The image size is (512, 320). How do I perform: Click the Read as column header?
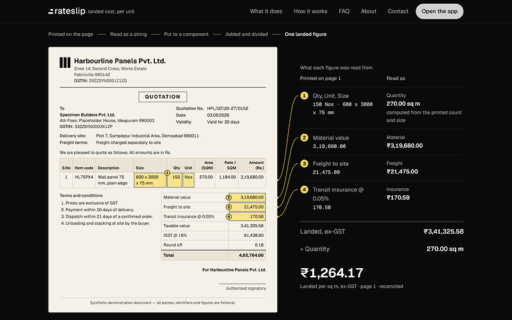tap(396, 78)
